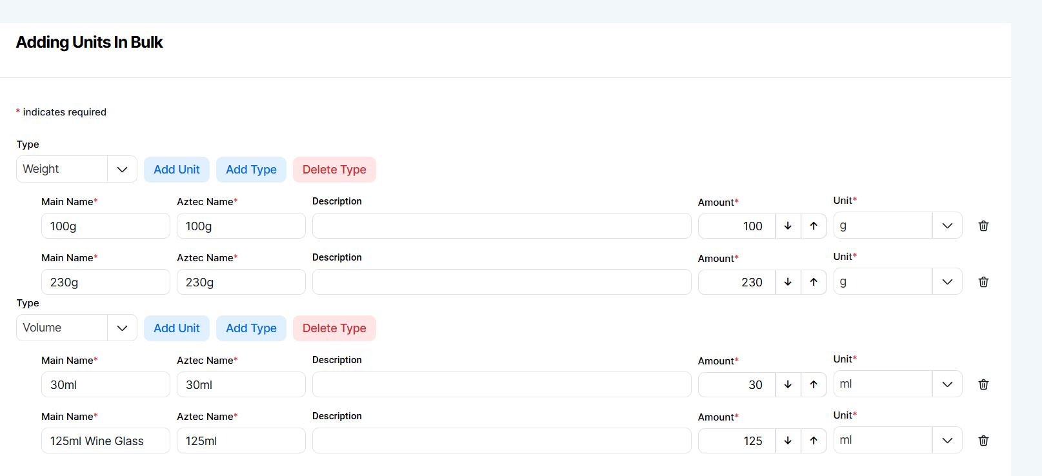1042x476 pixels.
Task: Focus the Description field of the 230g row
Action: (501, 282)
